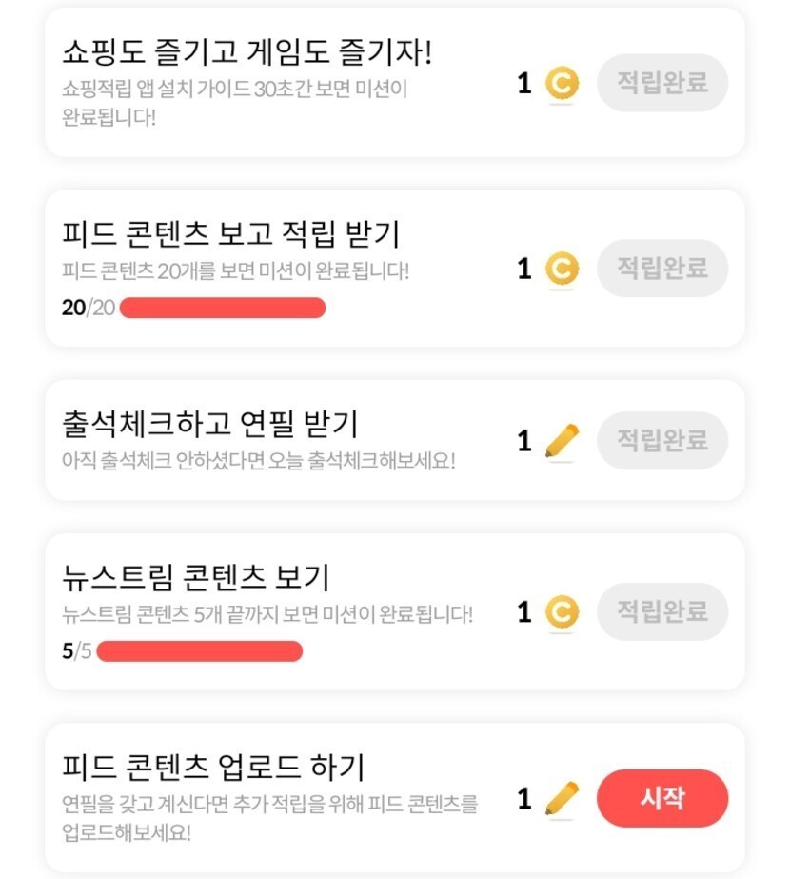The image size is (790, 879).
Task: Open the 피드 콘텐츠 업로드 하기 mission title
Action: [213, 767]
